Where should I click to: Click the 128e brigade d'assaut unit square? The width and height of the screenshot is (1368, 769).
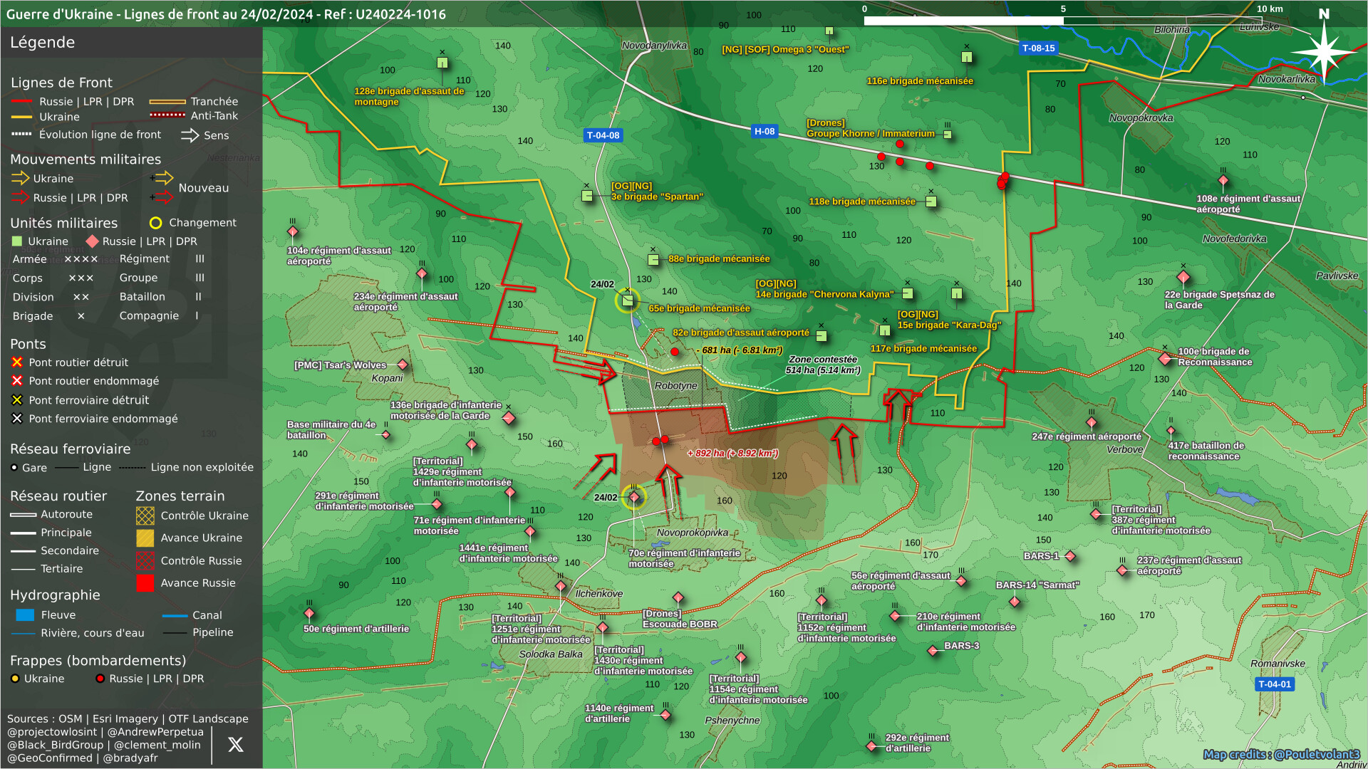[x=442, y=63]
